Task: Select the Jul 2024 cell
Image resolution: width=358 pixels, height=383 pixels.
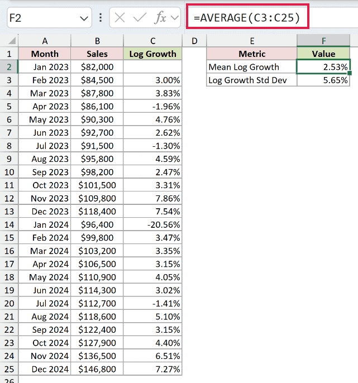Action: (45, 303)
